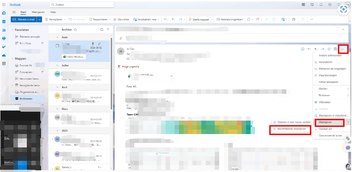
Task: Open the app launcher grid icon
Action: click(x=4, y=5)
